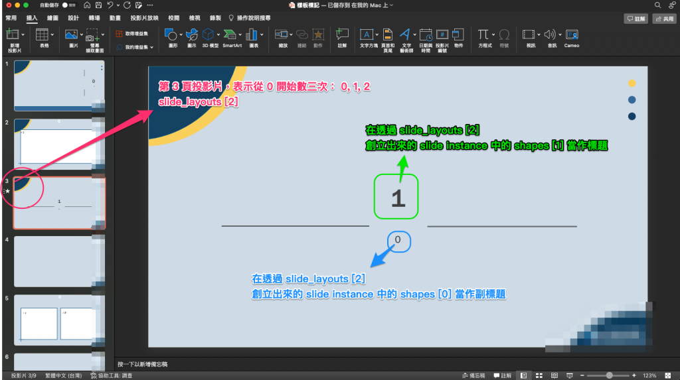Screen dimensions: 680x380
Task: Switch to slide sorter grid view
Action: (539, 375)
